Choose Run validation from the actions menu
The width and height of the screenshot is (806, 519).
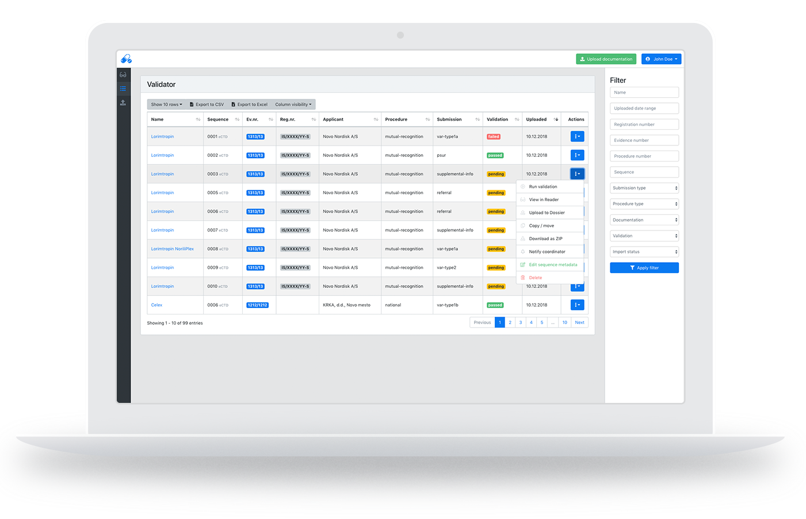(x=543, y=187)
